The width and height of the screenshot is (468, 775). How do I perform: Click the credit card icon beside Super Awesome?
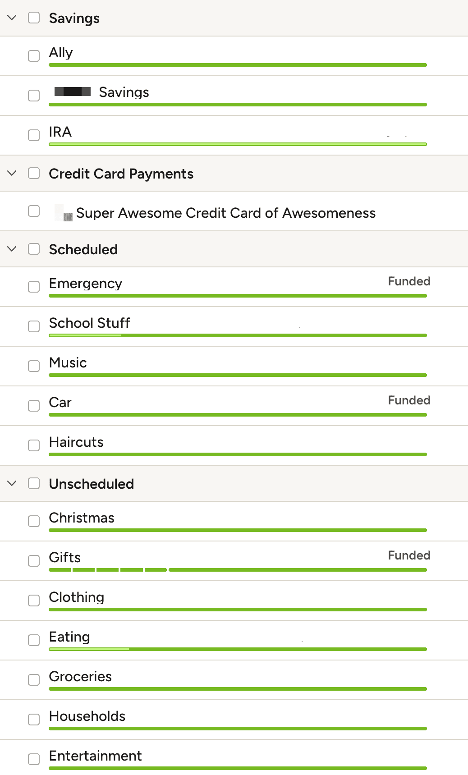(x=64, y=213)
